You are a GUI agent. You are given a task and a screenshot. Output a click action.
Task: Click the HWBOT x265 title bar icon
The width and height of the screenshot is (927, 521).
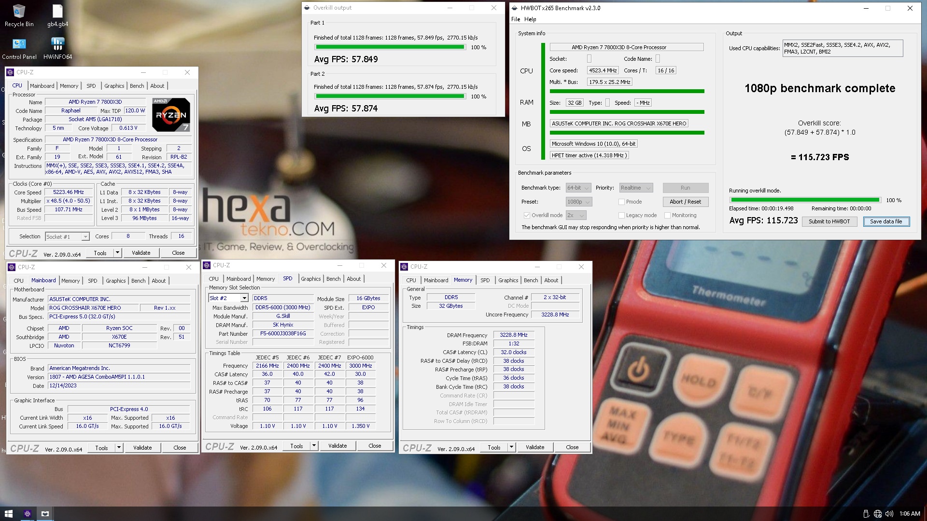pos(514,8)
